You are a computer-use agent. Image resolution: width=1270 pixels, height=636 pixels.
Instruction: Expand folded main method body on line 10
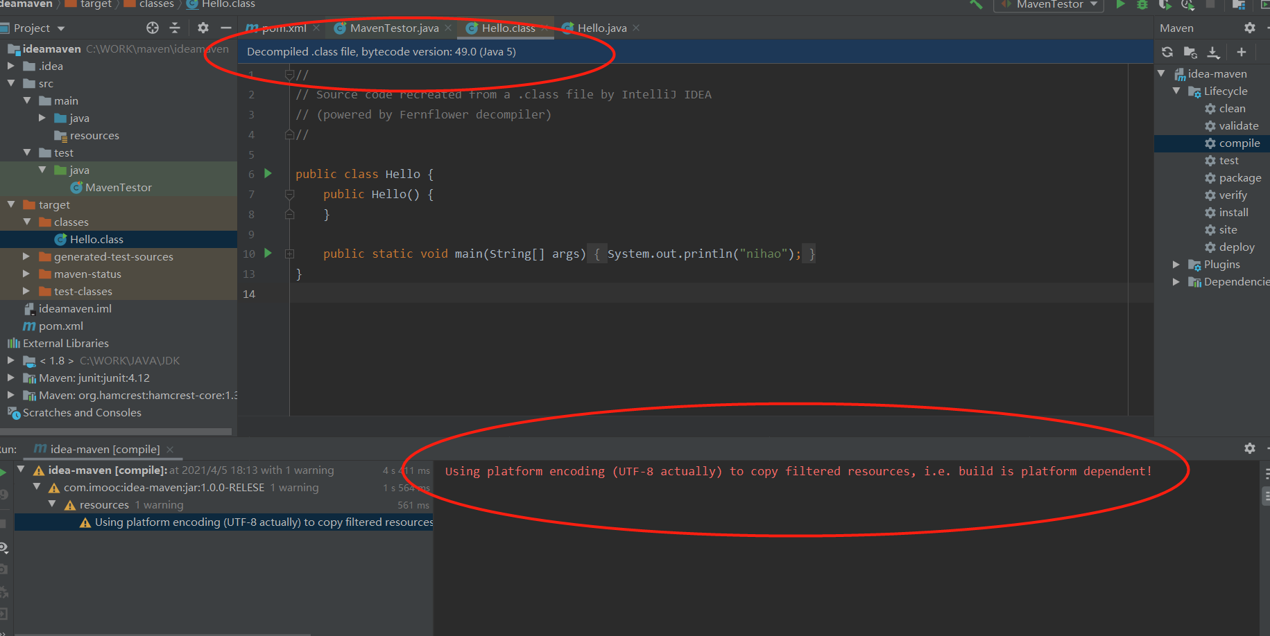pos(290,254)
